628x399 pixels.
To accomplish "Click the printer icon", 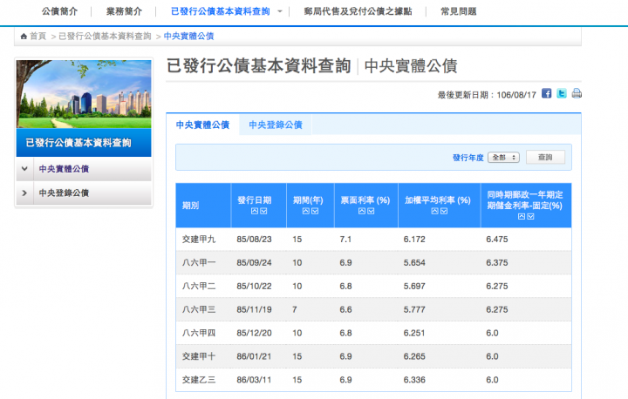I will click(x=577, y=94).
